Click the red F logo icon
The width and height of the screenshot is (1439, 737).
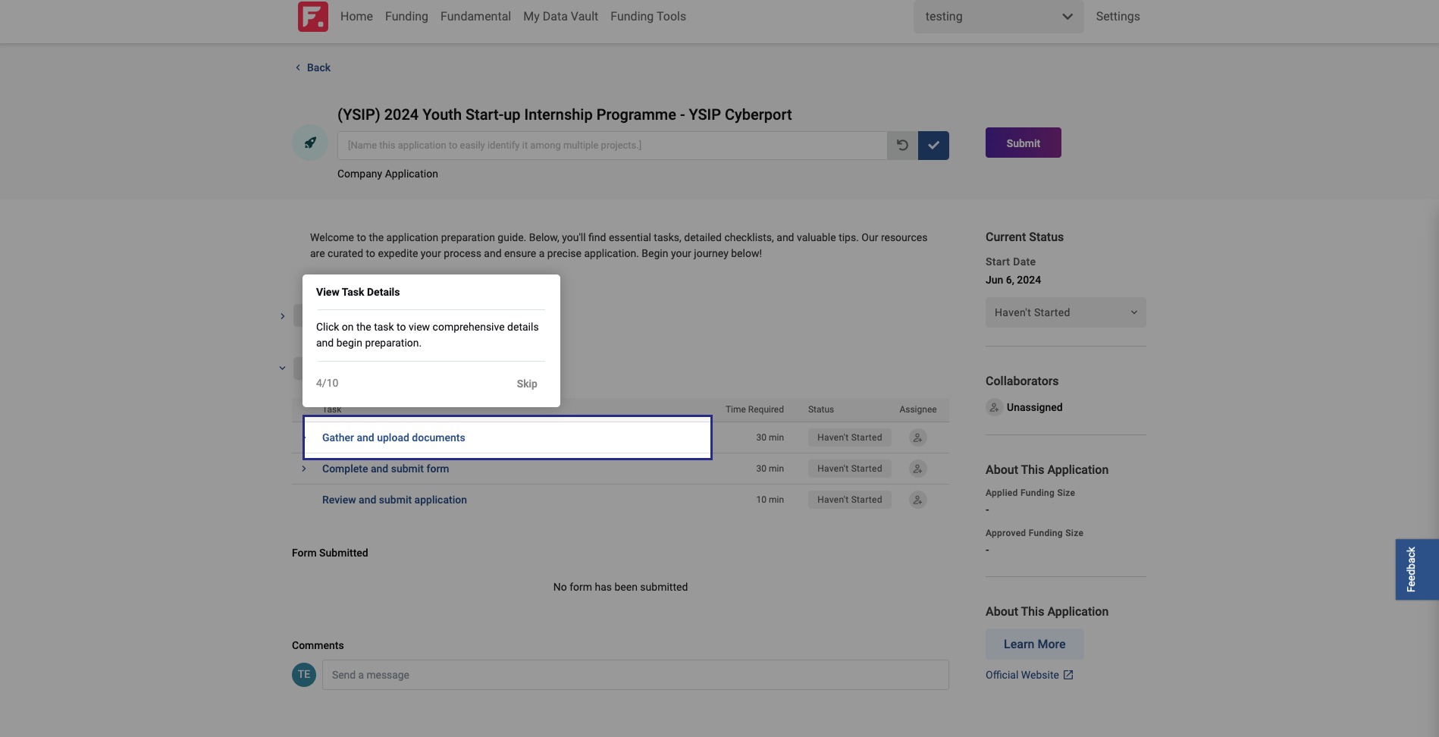pos(313,17)
